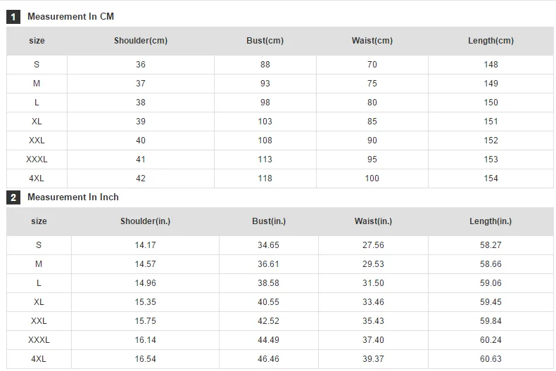556x371 pixels.
Task: Select the XXXL size cell in CM table
Action: click(x=37, y=160)
